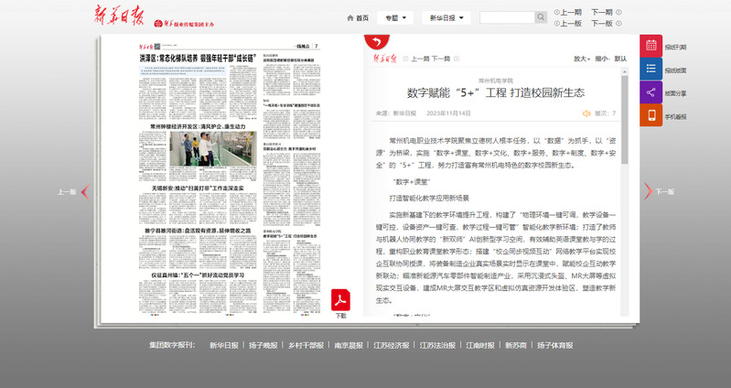This screenshot has width=731, height=388.
Task: Open 新苏商 in bottom list
Action: pos(516,346)
